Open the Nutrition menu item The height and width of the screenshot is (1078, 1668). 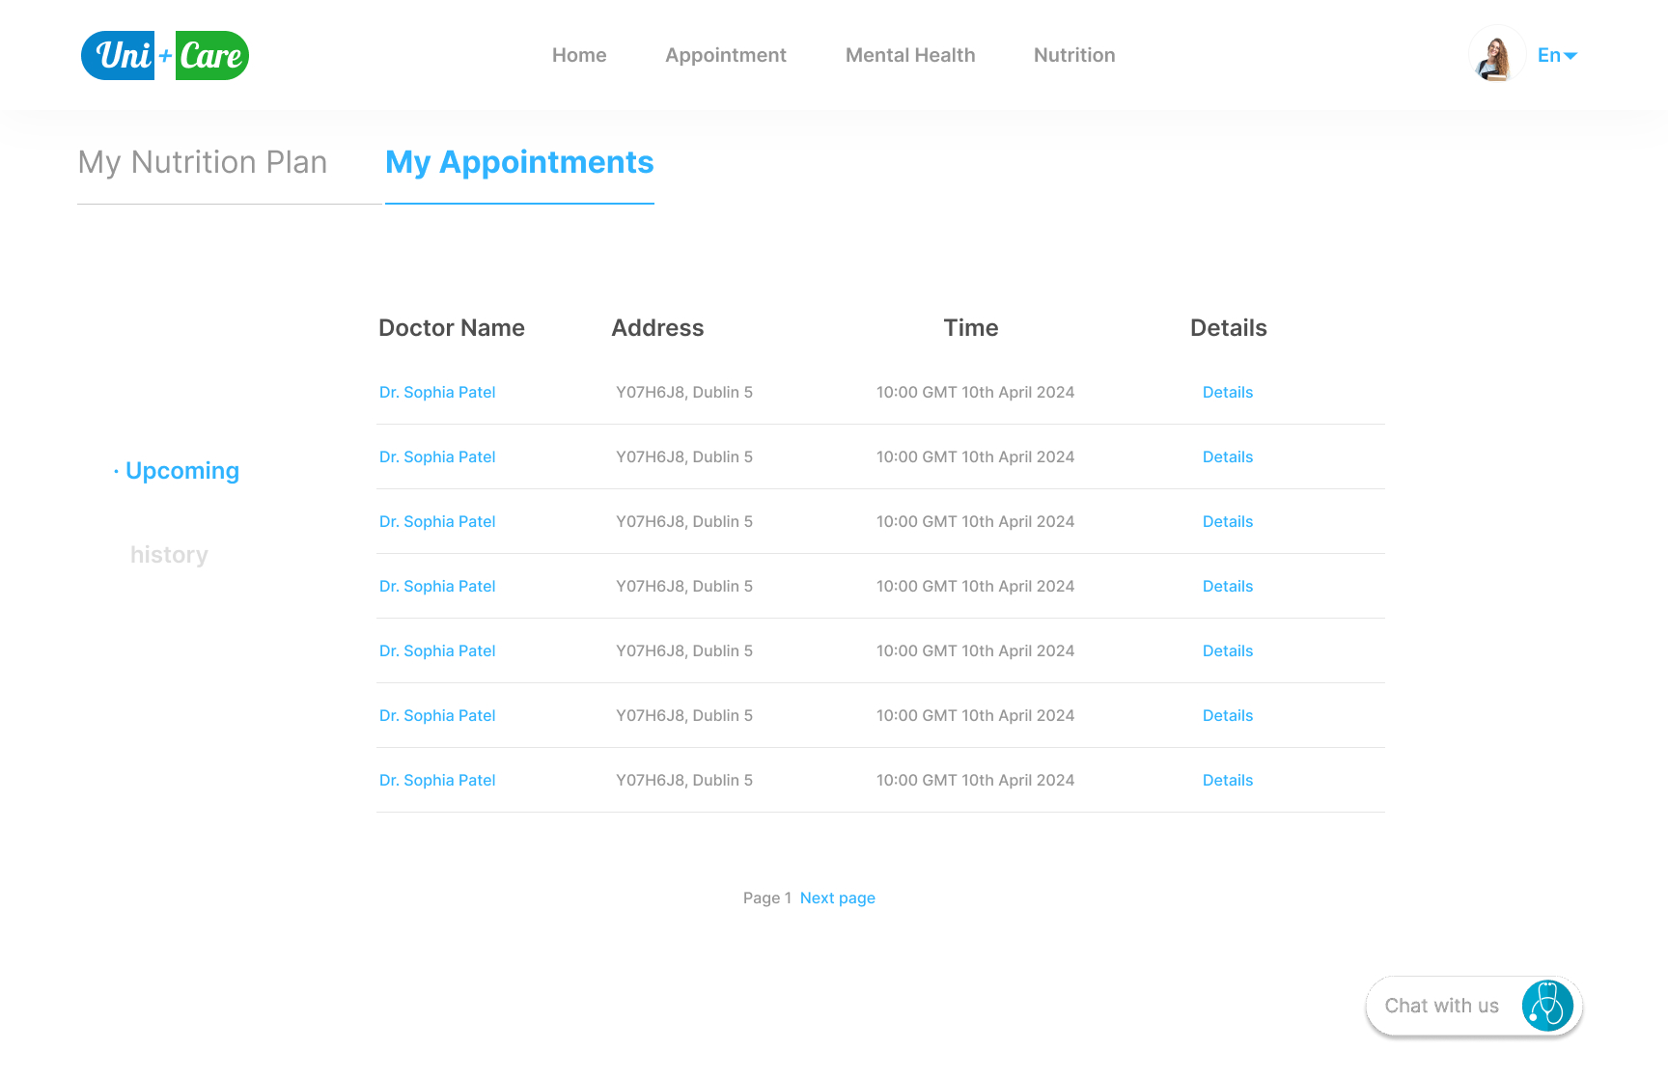tap(1074, 55)
